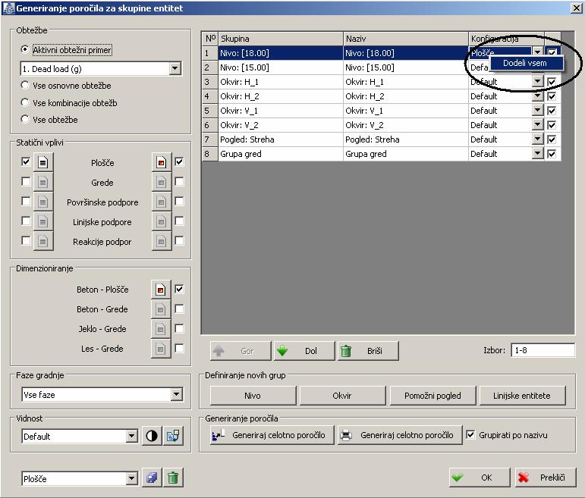Viewport: 585px width, 498px height.
Task: Toggle left checkbox of Plošče static row
Action: click(26, 161)
